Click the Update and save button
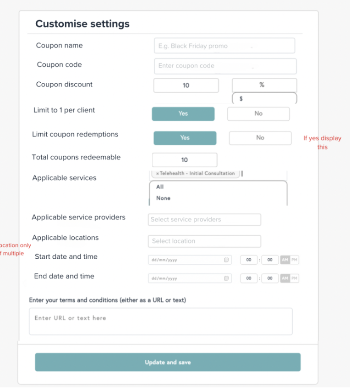The image size is (350, 389). point(168,362)
